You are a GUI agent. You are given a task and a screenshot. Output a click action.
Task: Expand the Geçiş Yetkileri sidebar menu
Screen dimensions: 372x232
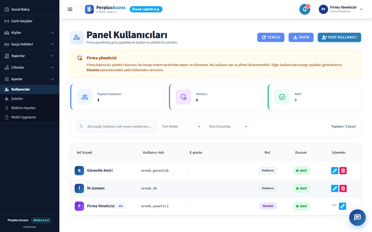coord(30,44)
